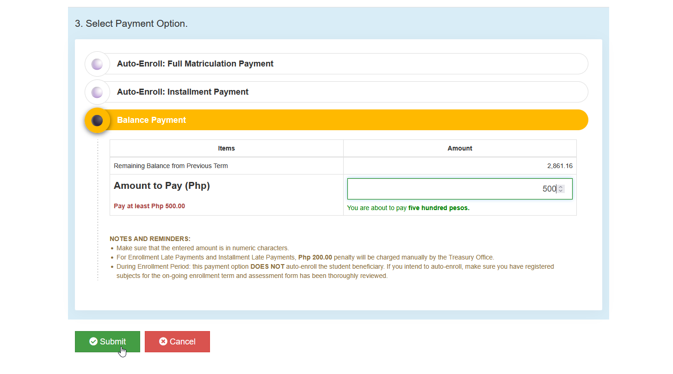Click the checkmark icon inside Submit
This screenshot has width=673, height=374.
[x=93, y=342]
